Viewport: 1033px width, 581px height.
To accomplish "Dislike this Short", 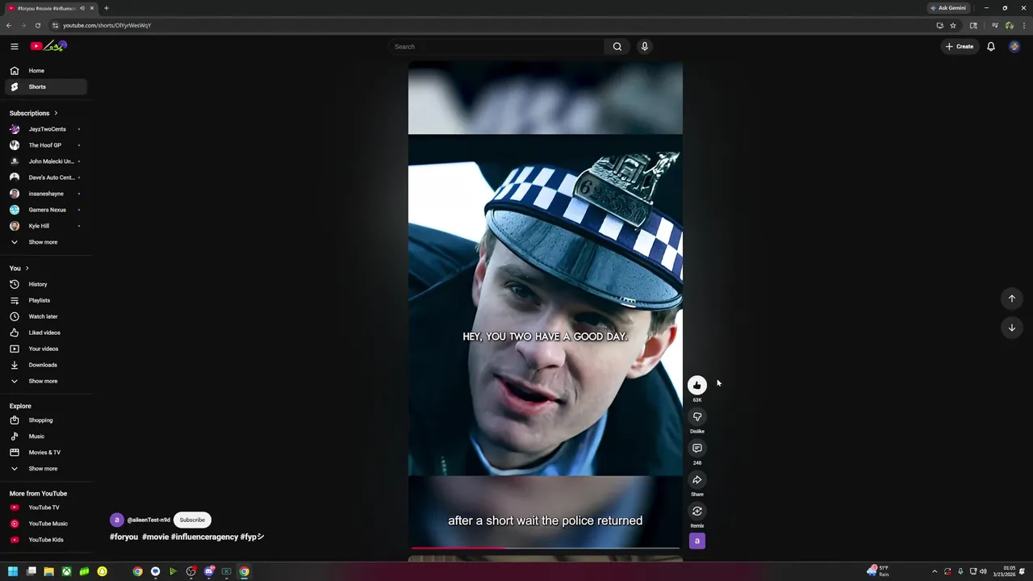I will pos(697,417).
